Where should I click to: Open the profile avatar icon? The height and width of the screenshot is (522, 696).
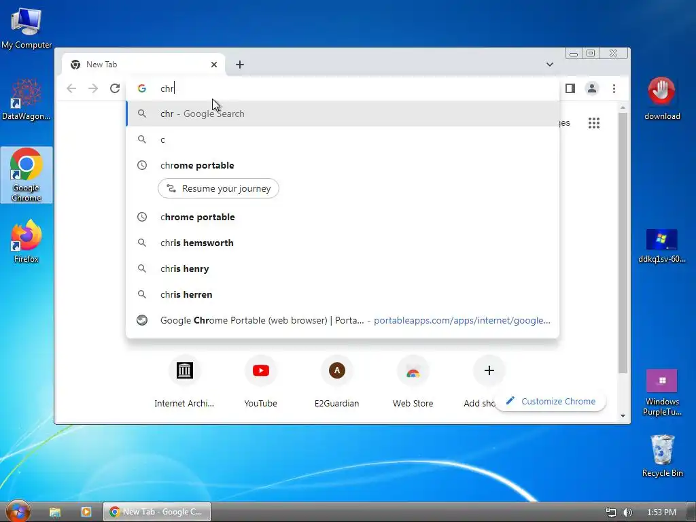(x=592, y=88)
